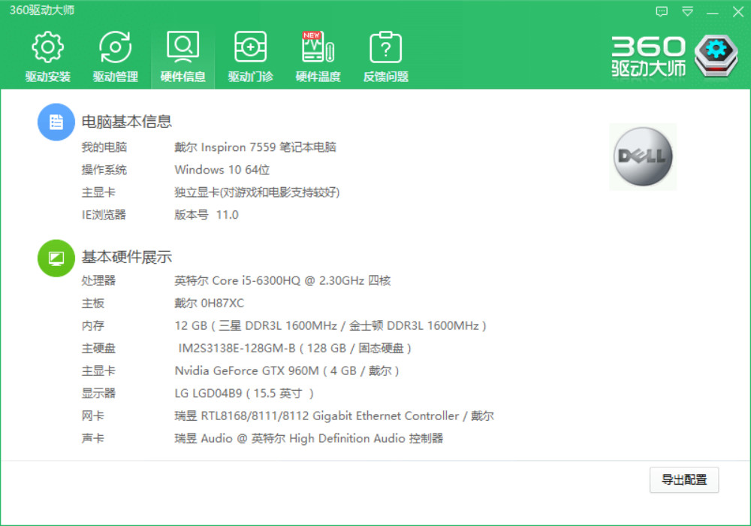Click the feedback message icon in title bar

pyautogui.click(x=662, y=11)
